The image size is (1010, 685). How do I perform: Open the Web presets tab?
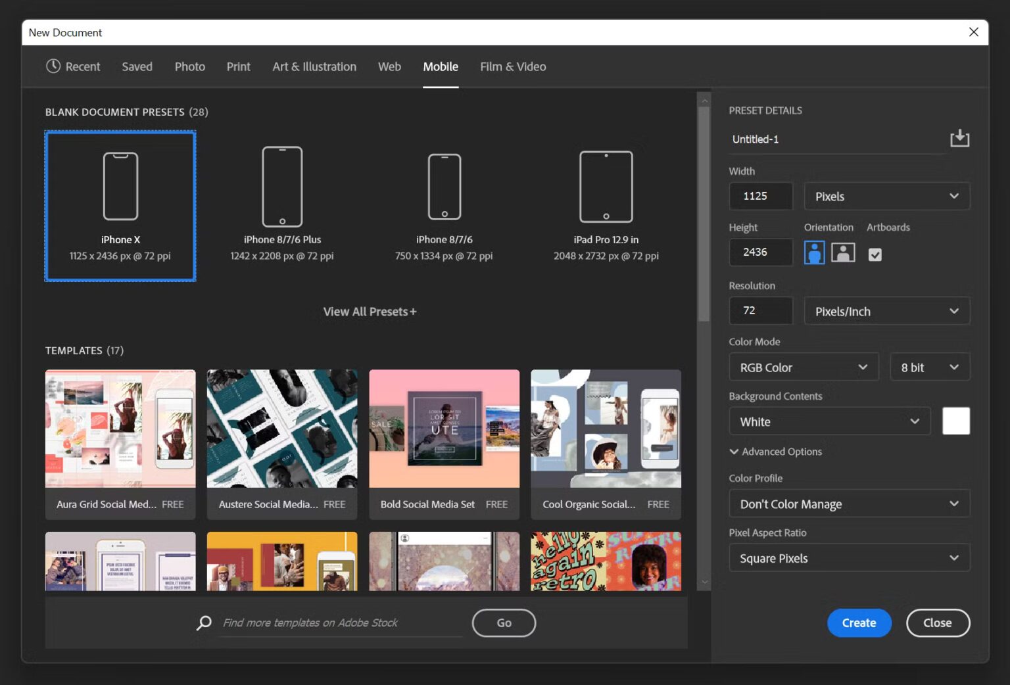(389, 66)
